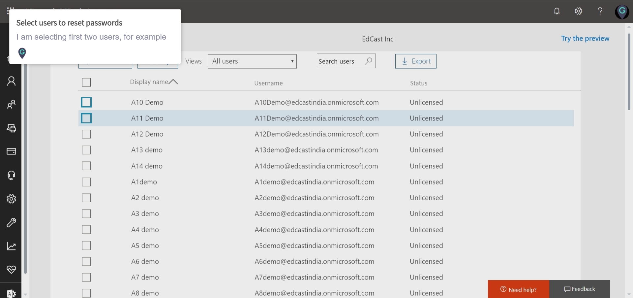Click A13demo@edcastindia.onmicrosoft.com username
Viewport: 633px width, 298px height.
(x=316, y=150)
